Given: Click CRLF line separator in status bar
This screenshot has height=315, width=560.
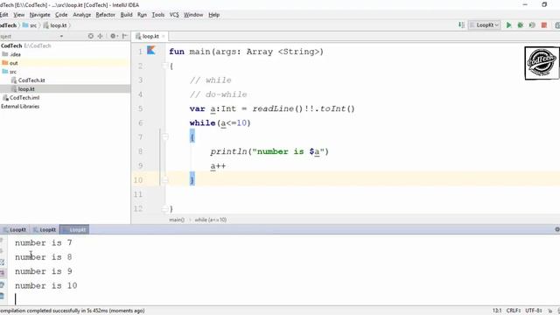Looking at the screenshot, I should (x=514, y=311).
